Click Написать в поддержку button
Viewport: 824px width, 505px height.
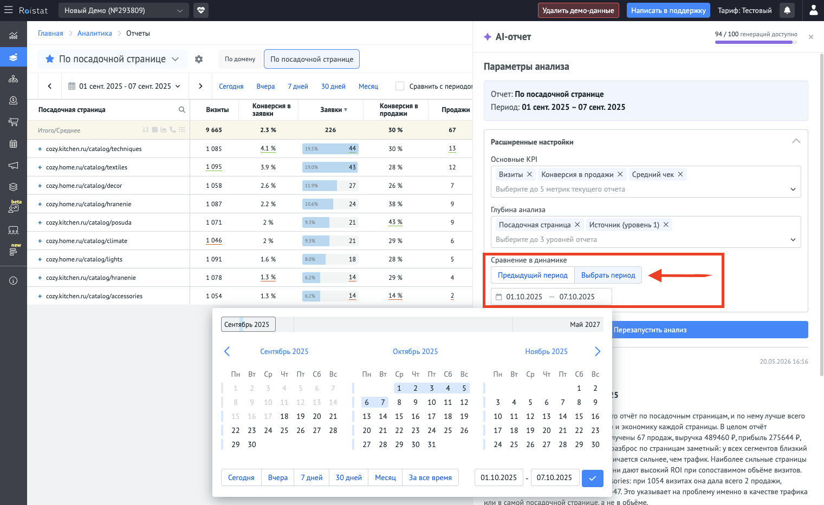[668, 10]
